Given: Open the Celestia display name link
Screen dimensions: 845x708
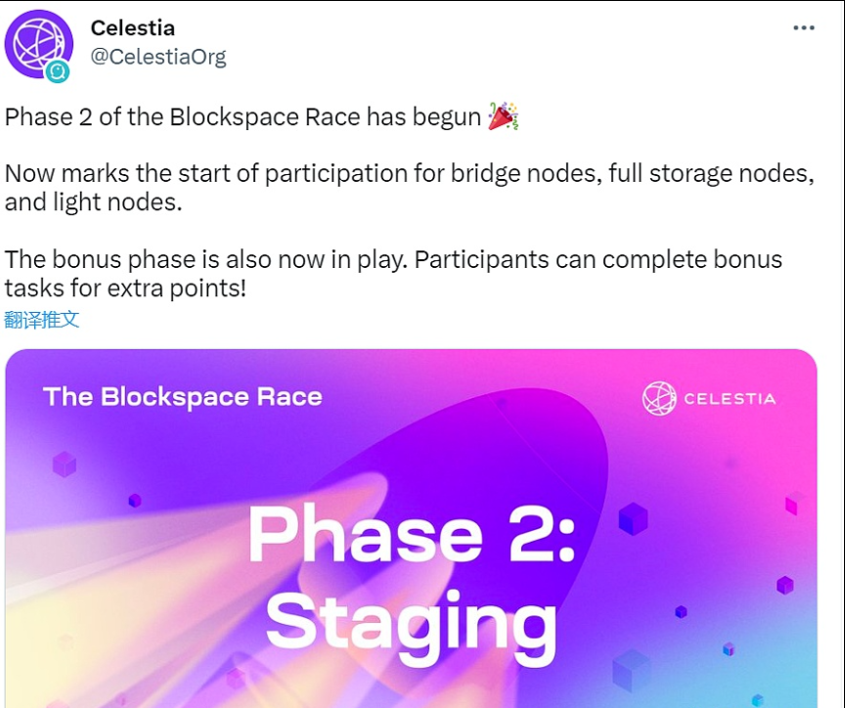Looking at the screenshot, I should pyautogui.click(x=132, y=28).
